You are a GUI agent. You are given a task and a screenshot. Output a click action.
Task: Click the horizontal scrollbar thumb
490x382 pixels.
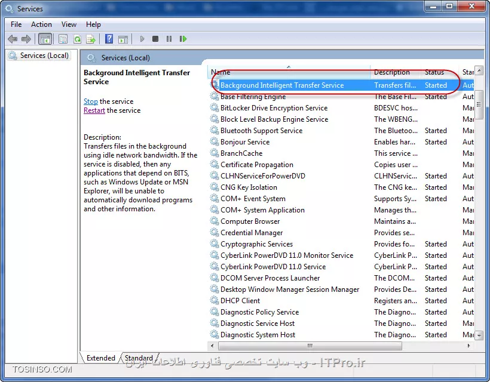(310, 346)
